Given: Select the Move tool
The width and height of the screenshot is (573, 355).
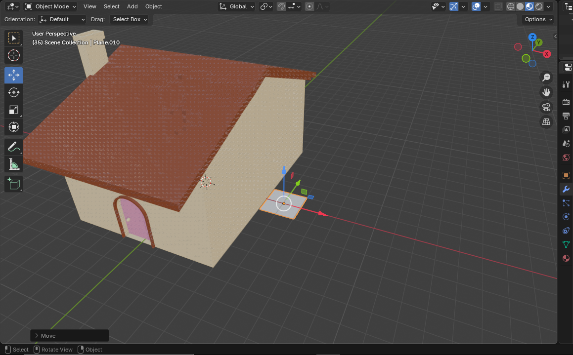Looking at the screenshot, I should click(x=14, y=75).
